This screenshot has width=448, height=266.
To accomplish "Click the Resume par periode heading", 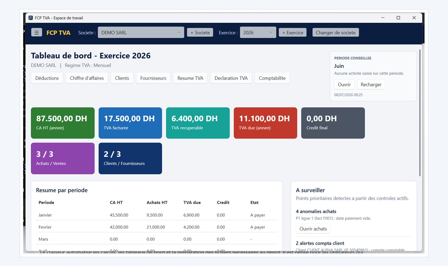I will 62,190.
